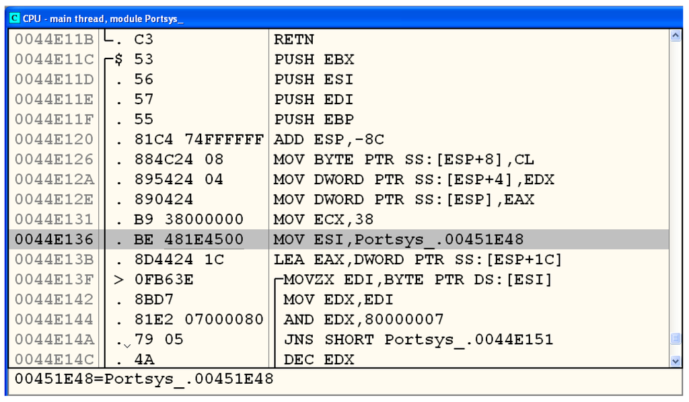Click address 0044E131 in address column
Image resolution: width=689 pixels, height=402 pixels.
55,220
